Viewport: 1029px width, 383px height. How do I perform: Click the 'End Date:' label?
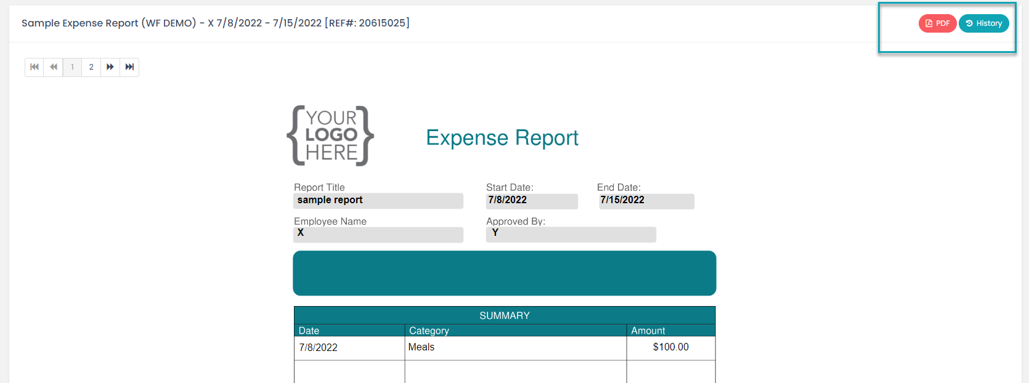coord(619,187)
